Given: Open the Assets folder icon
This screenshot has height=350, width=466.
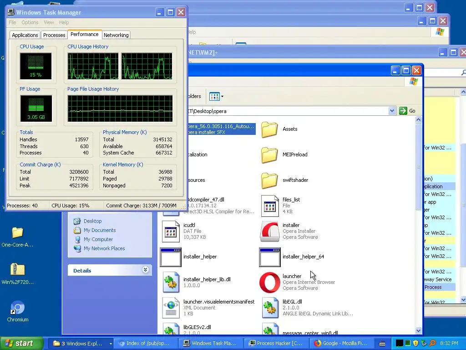Looking at the screenshot, I should 269,129.
